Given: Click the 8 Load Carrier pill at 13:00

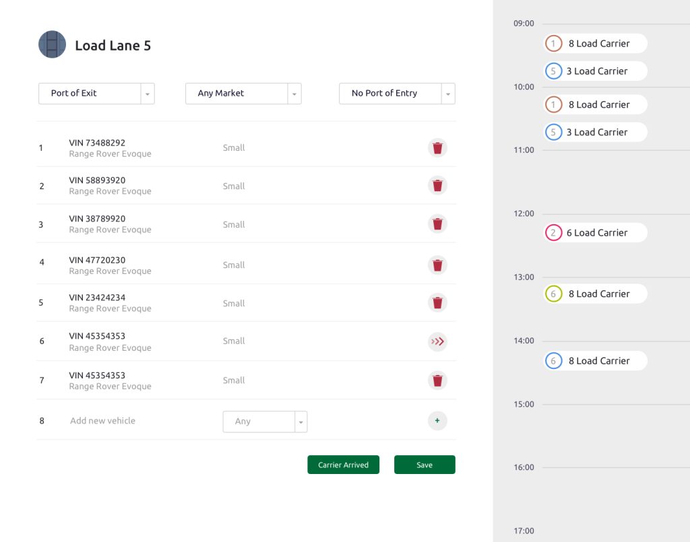Looking at the screenshot, I should click(595, 294).
